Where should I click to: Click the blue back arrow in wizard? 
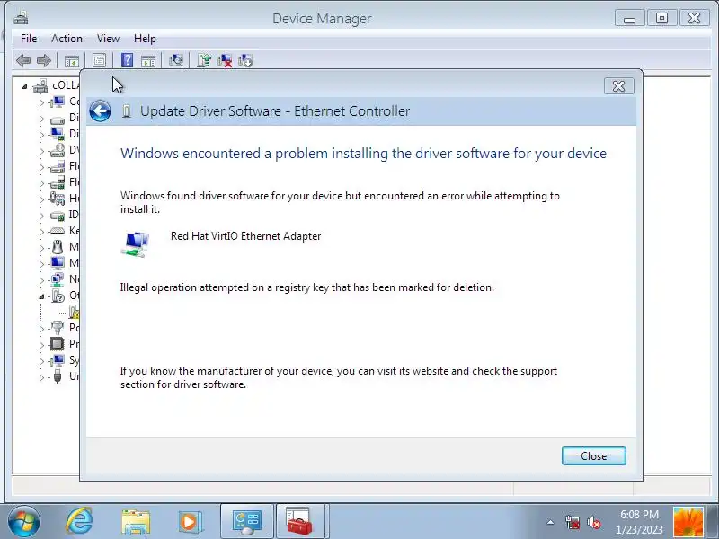100,110
